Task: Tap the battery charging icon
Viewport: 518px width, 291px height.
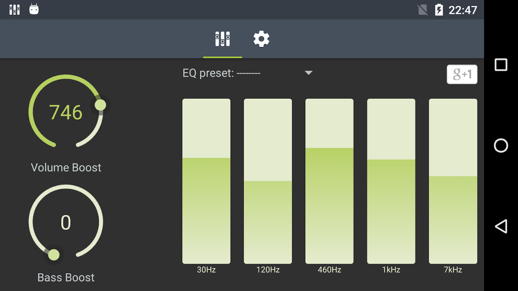Action: [439, 10]
